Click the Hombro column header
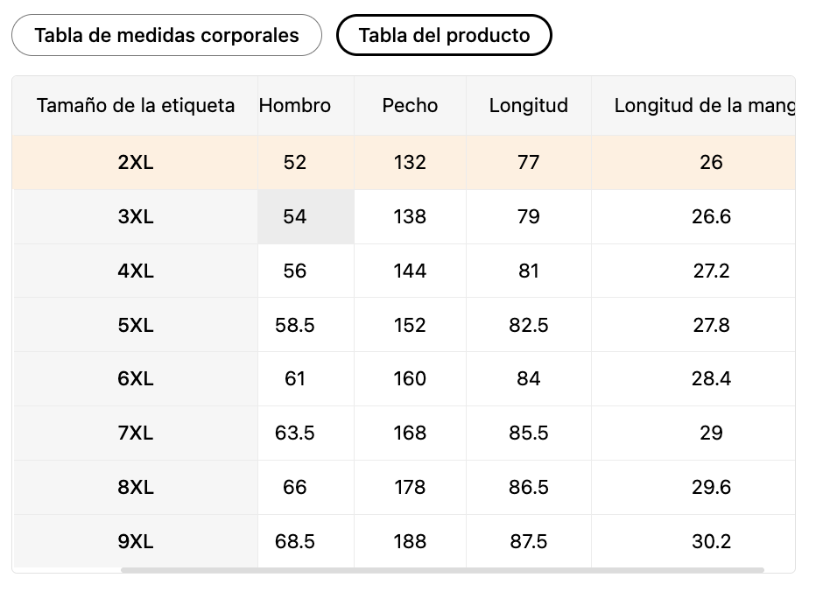 tap(295, 106)
